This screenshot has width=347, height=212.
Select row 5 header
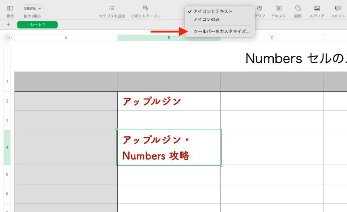tap(7, 174)
